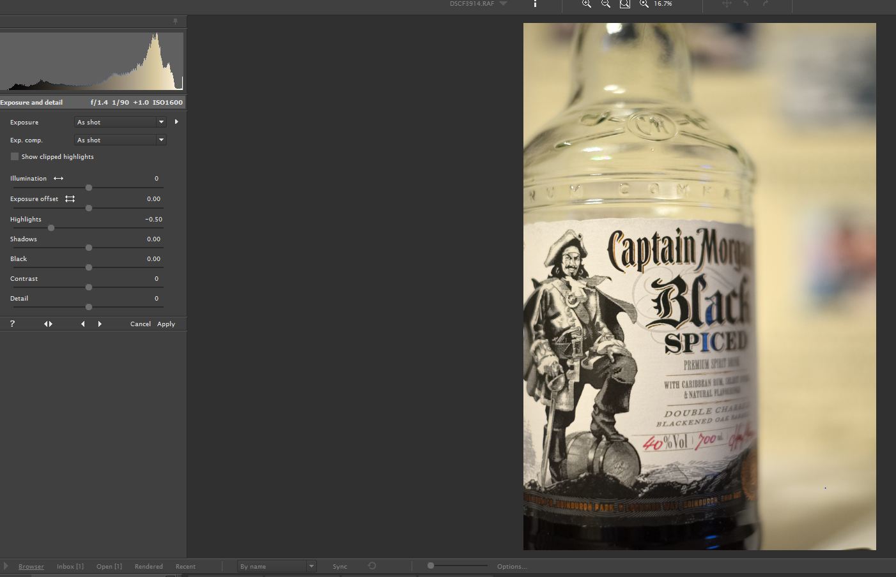The height and width of the screenshot is (577, 896).
Task: Open the By name sort dropdown
Action: (x=276, y=566)
